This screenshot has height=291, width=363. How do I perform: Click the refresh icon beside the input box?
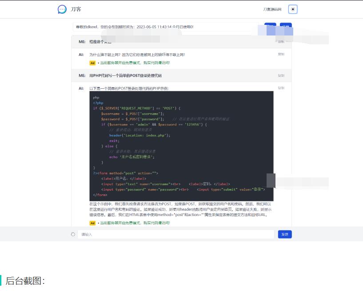tap(72, 234)
